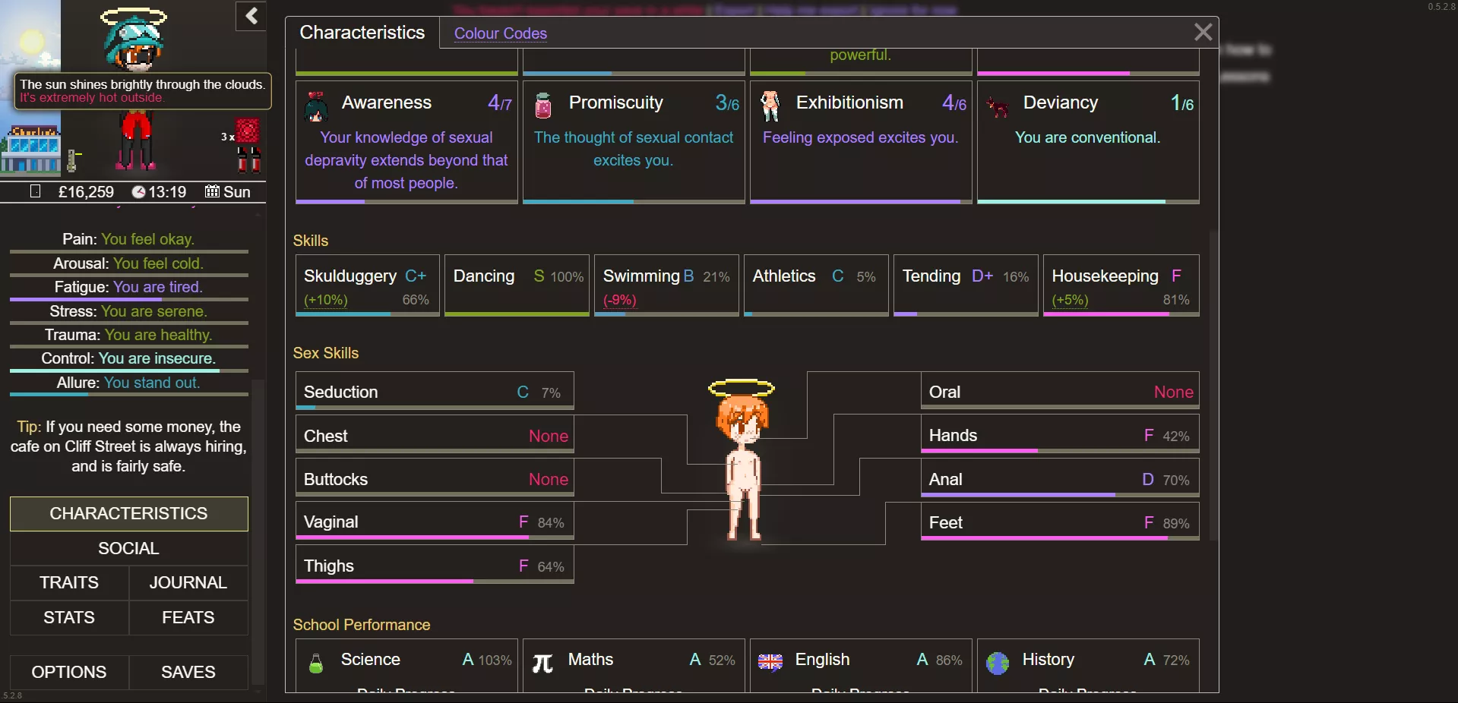
Task: Open the Traits panel
Action: pos(69,582)
